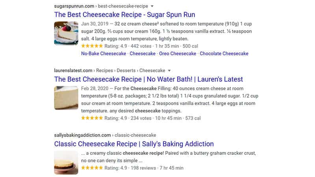Click the Sally's Baking Addiction cheesecake thumbnail

point(66,162)
